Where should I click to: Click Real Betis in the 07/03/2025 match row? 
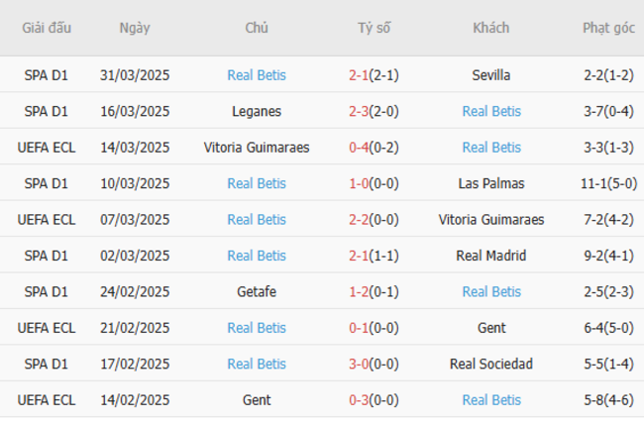click(257, 220)
